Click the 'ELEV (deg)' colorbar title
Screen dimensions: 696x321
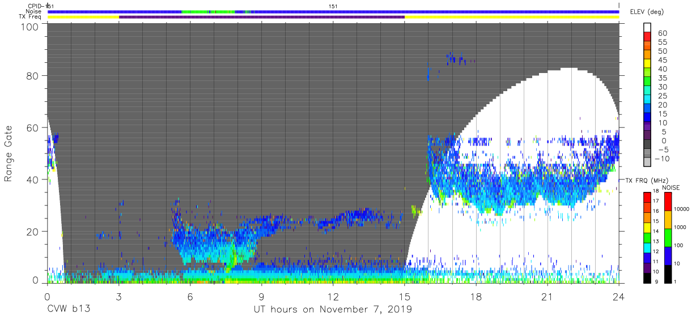[x=648, y=11]
